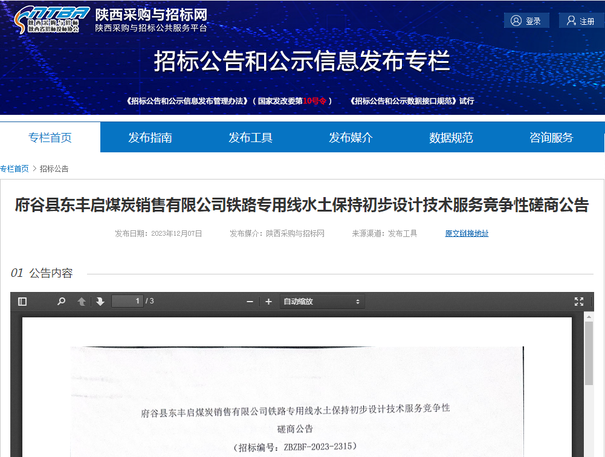Viewport: 605px width, 457px height.
Task: Open the 咨询服务 menu item
Action: [x=551, y=137]
